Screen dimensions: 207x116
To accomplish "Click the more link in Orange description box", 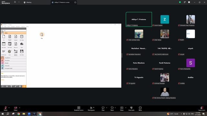I will (3, 80).
